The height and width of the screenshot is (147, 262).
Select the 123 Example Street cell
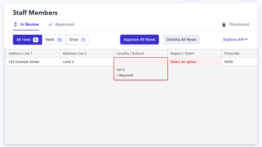(33, 62)
